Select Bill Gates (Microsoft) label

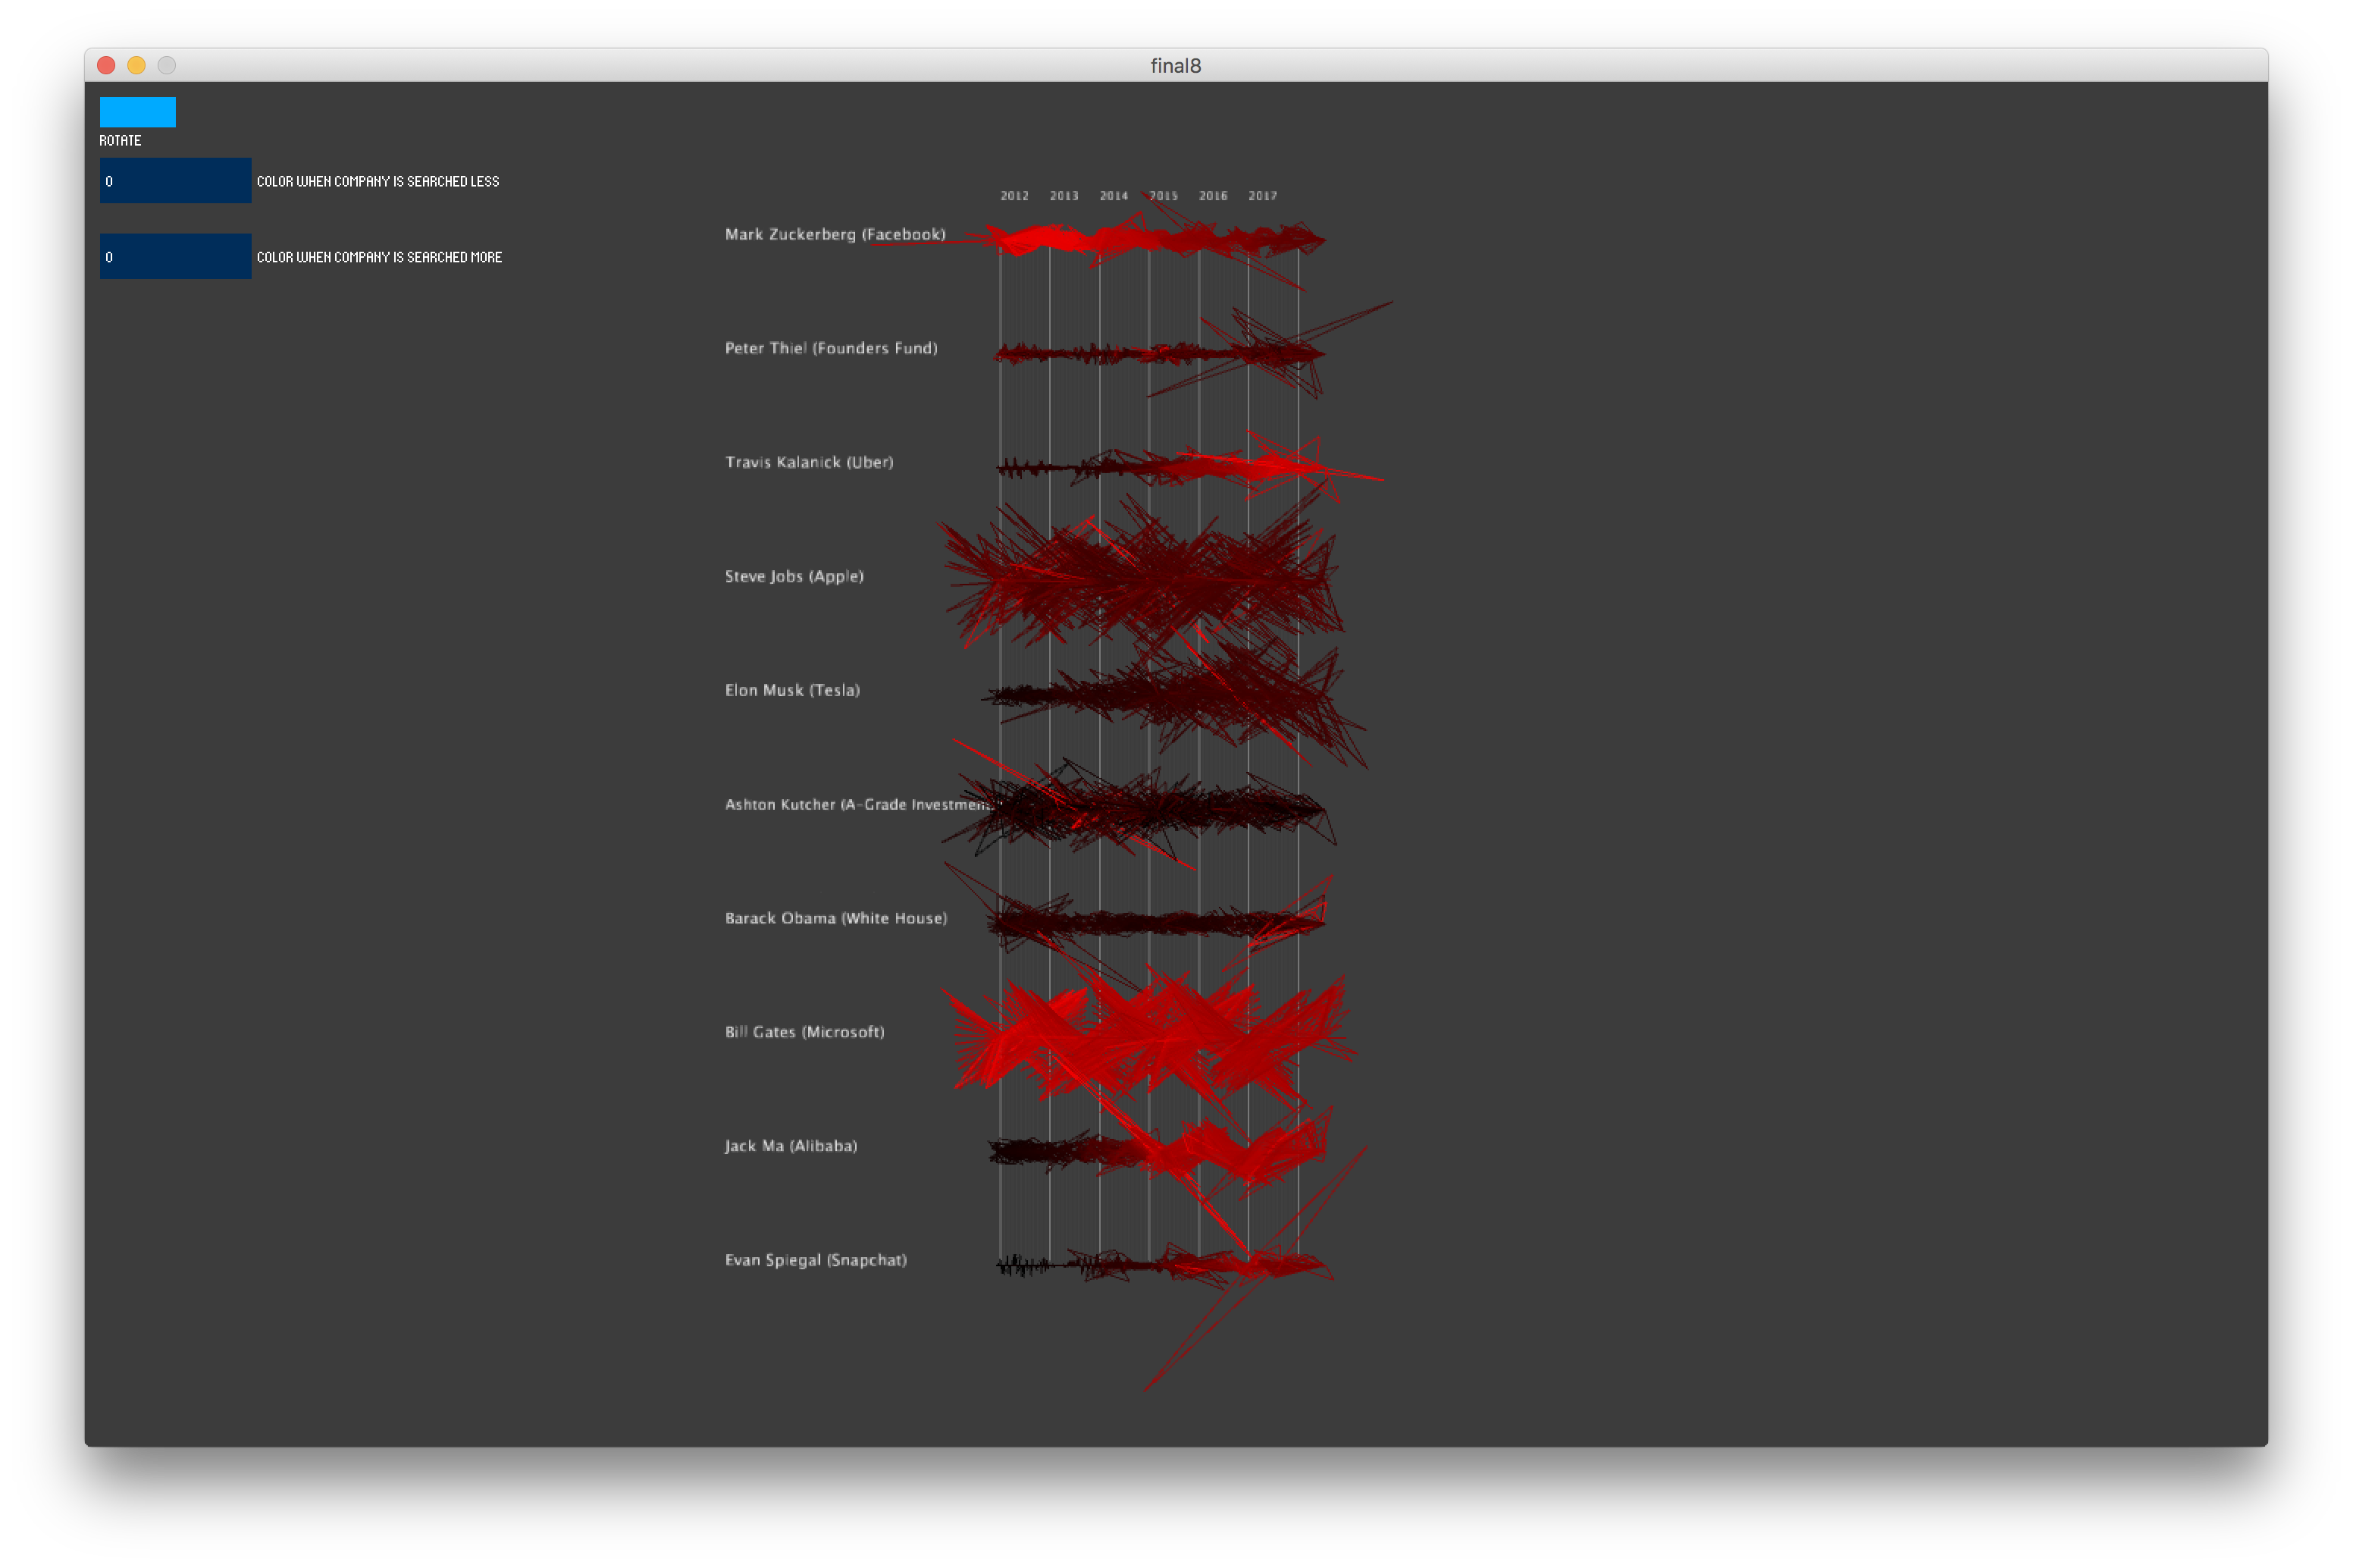pos(804,1032)
